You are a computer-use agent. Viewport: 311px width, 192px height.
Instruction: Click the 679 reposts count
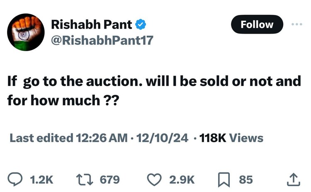click(x=109, y=180)
